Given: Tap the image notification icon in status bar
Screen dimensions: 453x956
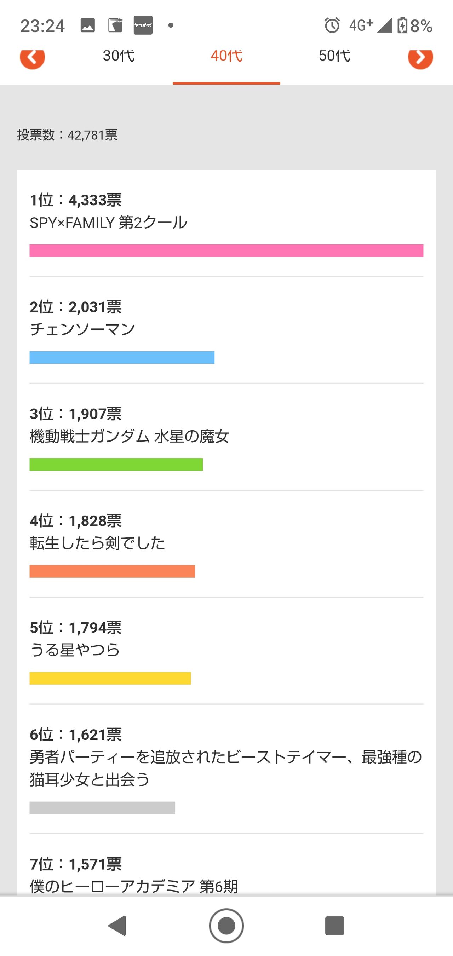Looking at the screenshot, I should click(88, 25).
